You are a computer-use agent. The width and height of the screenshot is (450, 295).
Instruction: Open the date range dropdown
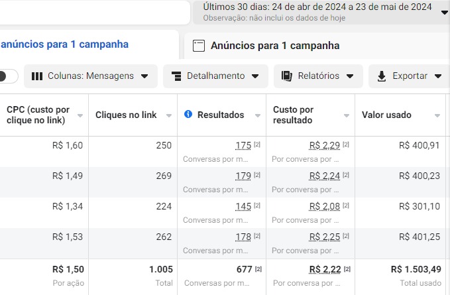tap(444, 11)
